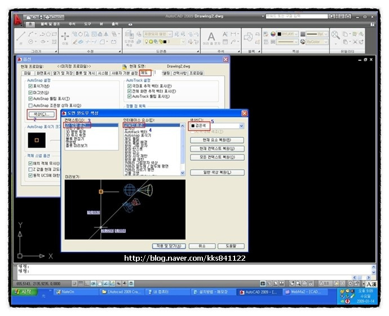Open the 검은색 color dropdown
The image size is (389, 316).
241,126
